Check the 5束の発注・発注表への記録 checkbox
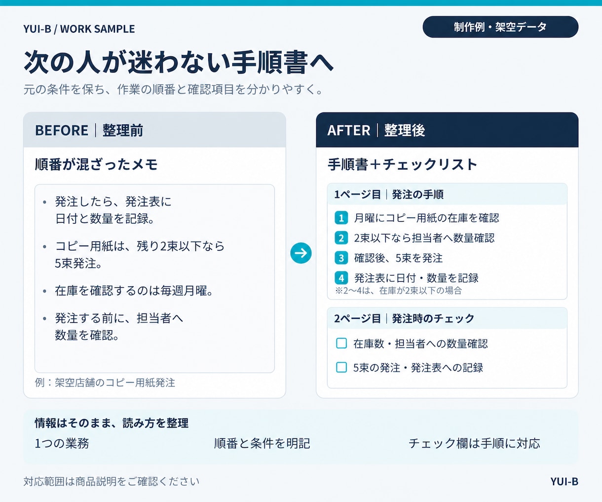The width and height of the screenshot is (602, 502). point(341,367)
